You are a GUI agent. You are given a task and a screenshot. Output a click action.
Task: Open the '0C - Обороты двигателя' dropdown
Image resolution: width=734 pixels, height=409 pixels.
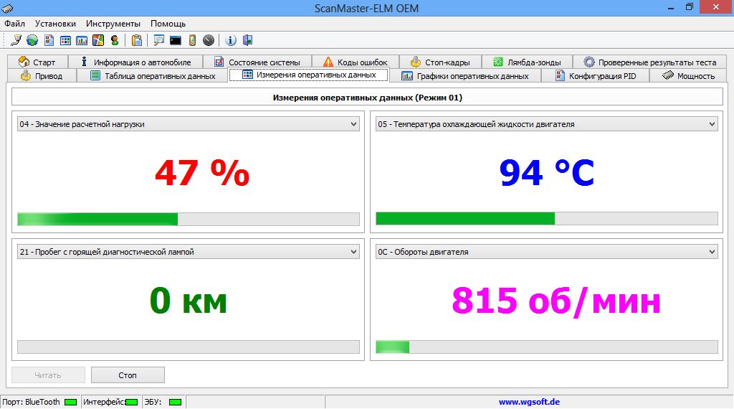712,253
